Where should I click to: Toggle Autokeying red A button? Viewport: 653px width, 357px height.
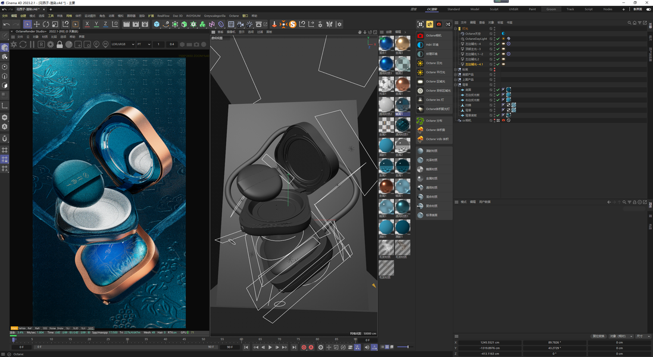(x=311, y=347)
